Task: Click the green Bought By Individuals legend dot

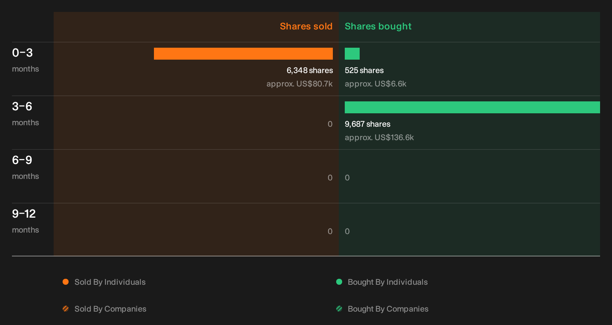Action: click(x=339, y=282)
